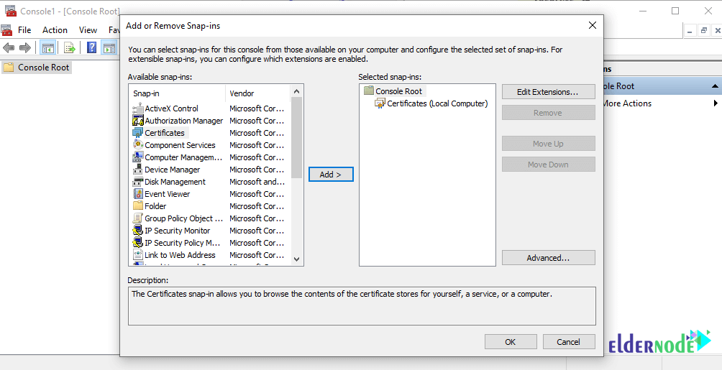The height and width of the screenshot is (370, 722).
Task: Click the Edit Extensions button
Action: [x=548, y=92]
